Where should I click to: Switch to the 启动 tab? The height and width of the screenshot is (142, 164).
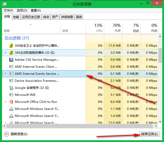(46, 17)
